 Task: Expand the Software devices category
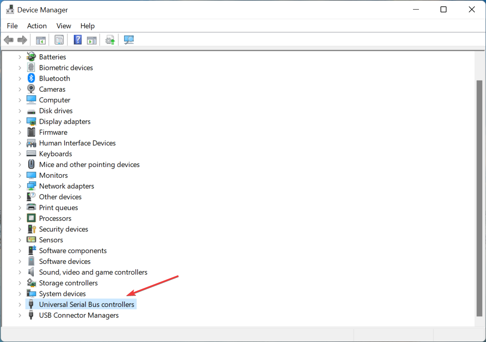click(20, 261)
